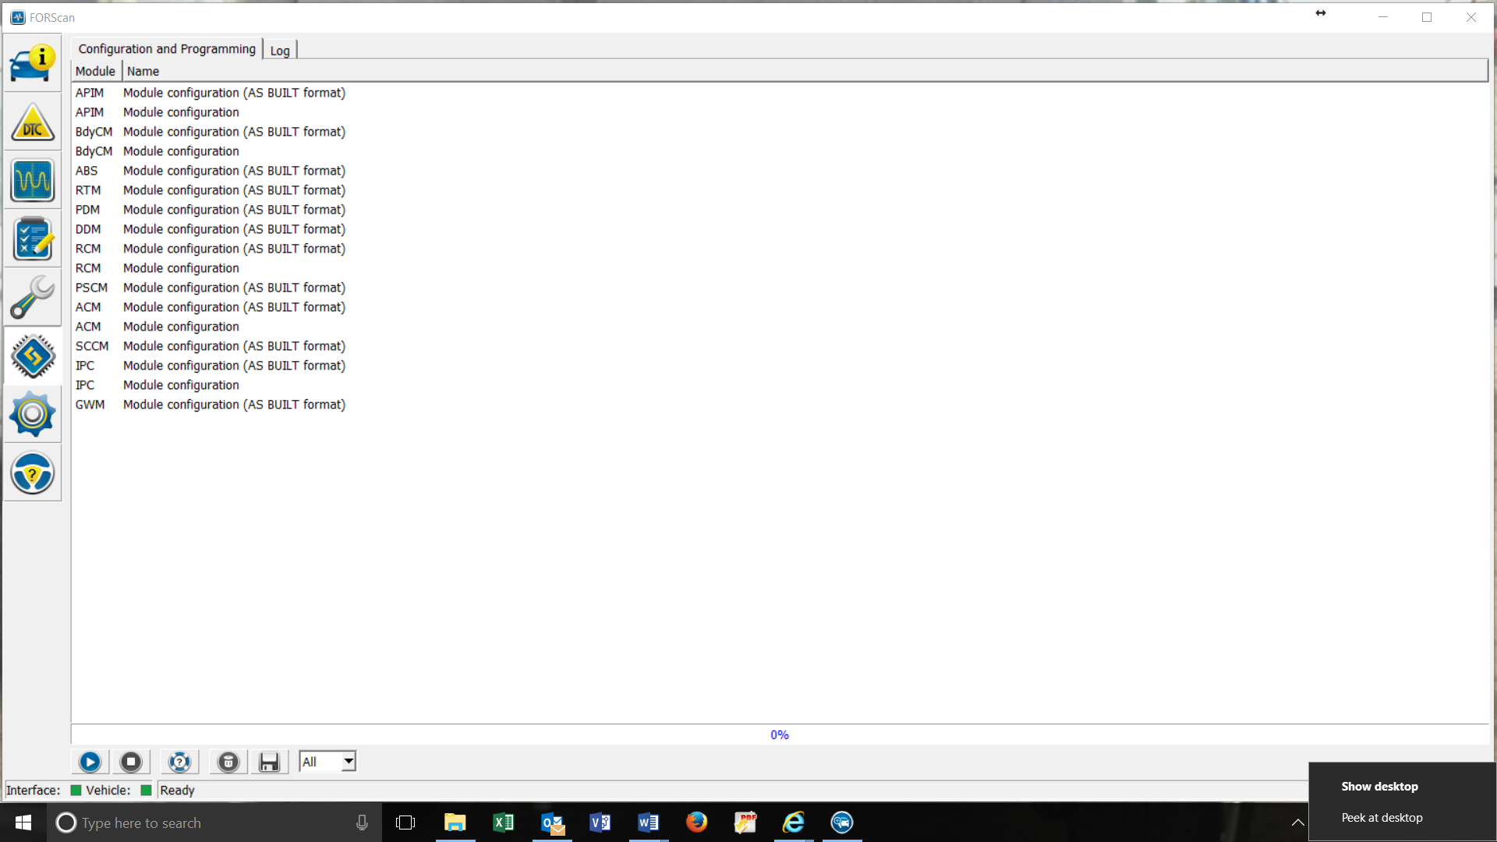Launch Firefox from the taskbar
This screenshot has height=842, width=1497.
696,823
